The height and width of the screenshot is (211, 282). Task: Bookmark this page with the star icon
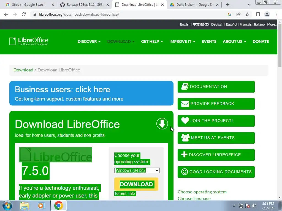(x=247, y=14)
